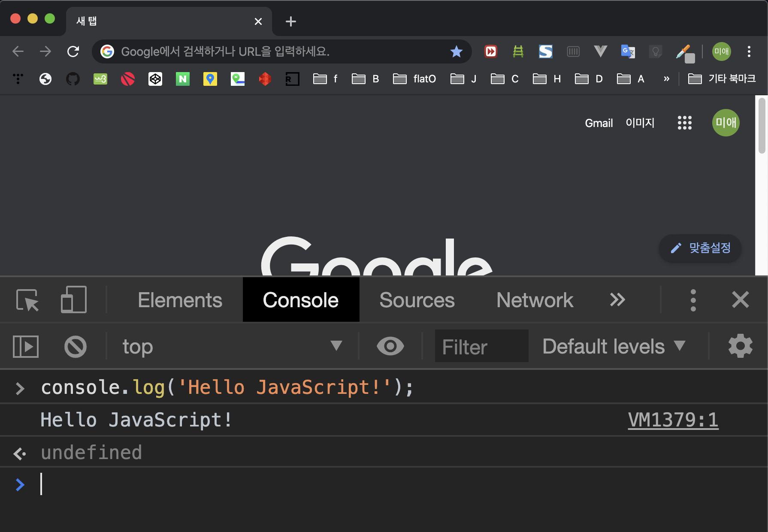
Task: Open the globe bookmark
Action: (45, 79)
